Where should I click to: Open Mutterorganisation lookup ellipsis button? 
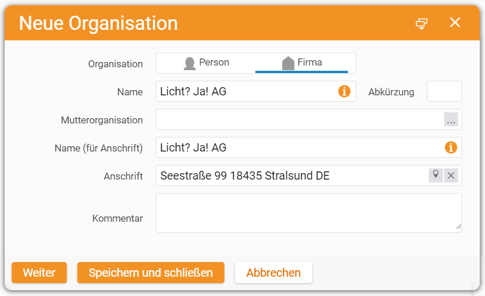pos(451,119)
